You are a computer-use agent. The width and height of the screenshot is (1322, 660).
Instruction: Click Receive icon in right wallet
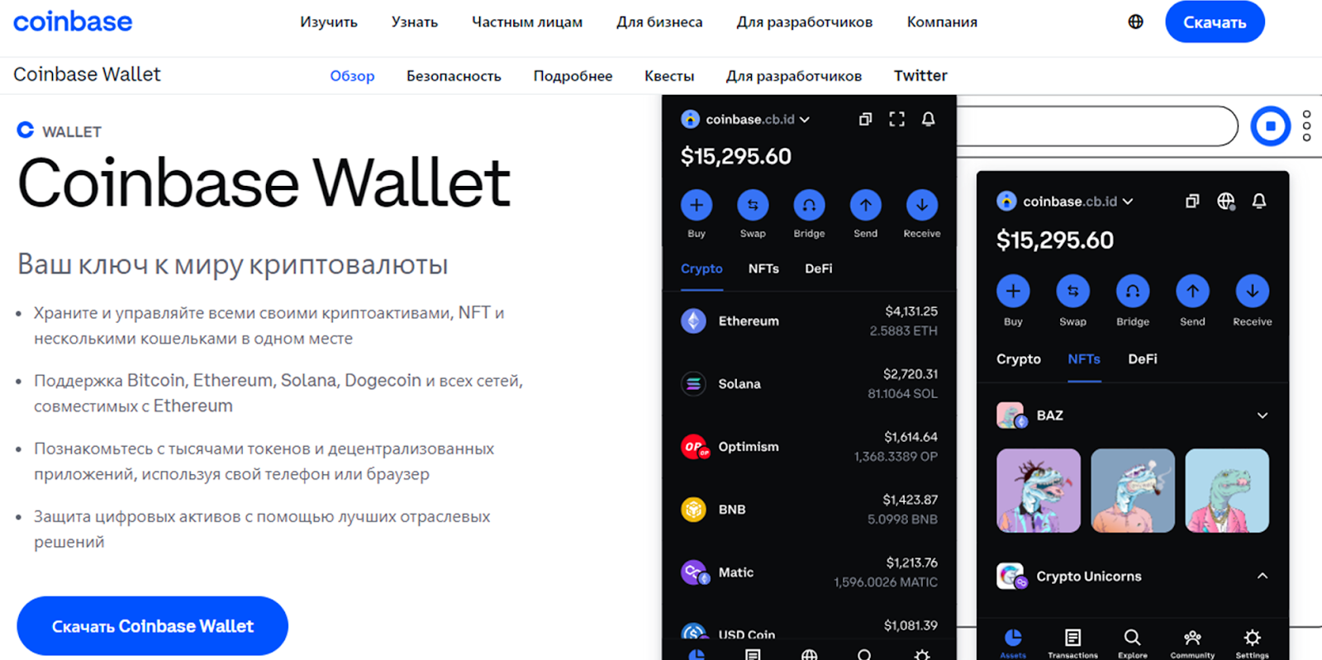point(1253,291)
